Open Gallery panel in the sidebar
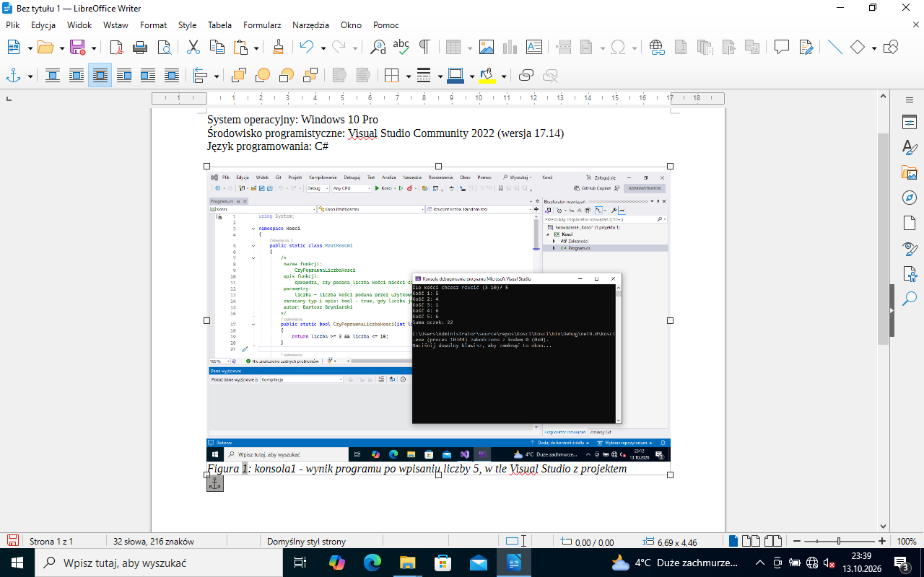The width and height of the screenshot is (924, 577). pyautogui.click(x=909, y=172)
